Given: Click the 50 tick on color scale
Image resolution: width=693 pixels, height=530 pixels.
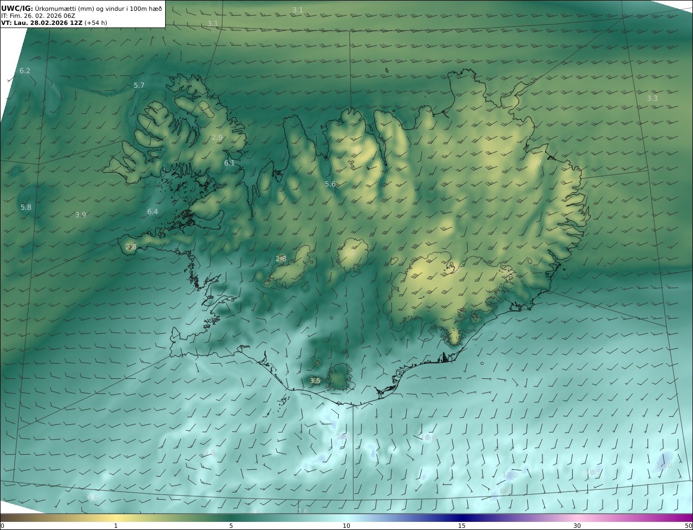Looking at the screenshot, I should click(688, 526).
